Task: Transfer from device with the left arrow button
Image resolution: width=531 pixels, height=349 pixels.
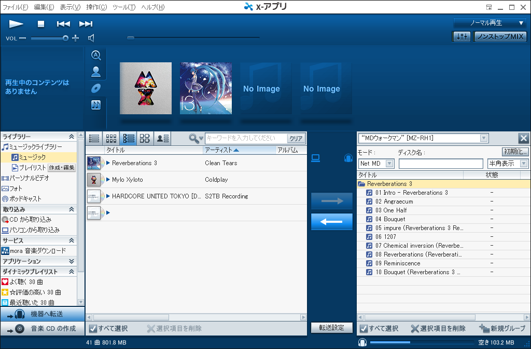Action: tap(332, 222)
